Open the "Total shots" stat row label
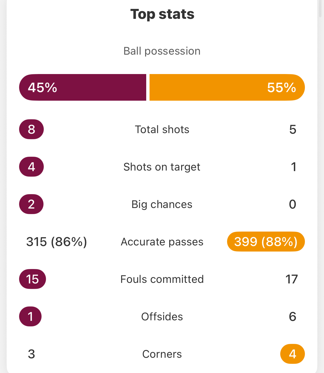 pos(162,130)
